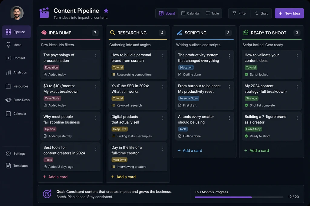Add a card to Ready to Shoot column
This screenshot has width=310, height=206.
257,150
